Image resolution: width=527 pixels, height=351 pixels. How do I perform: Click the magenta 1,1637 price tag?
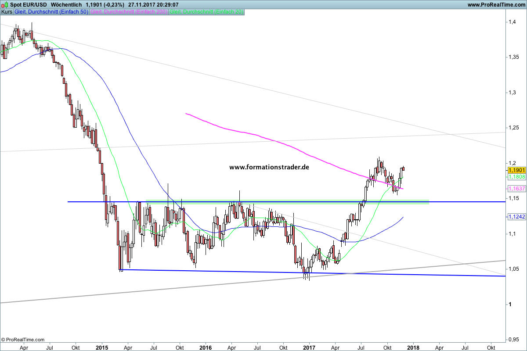(516, 189)
